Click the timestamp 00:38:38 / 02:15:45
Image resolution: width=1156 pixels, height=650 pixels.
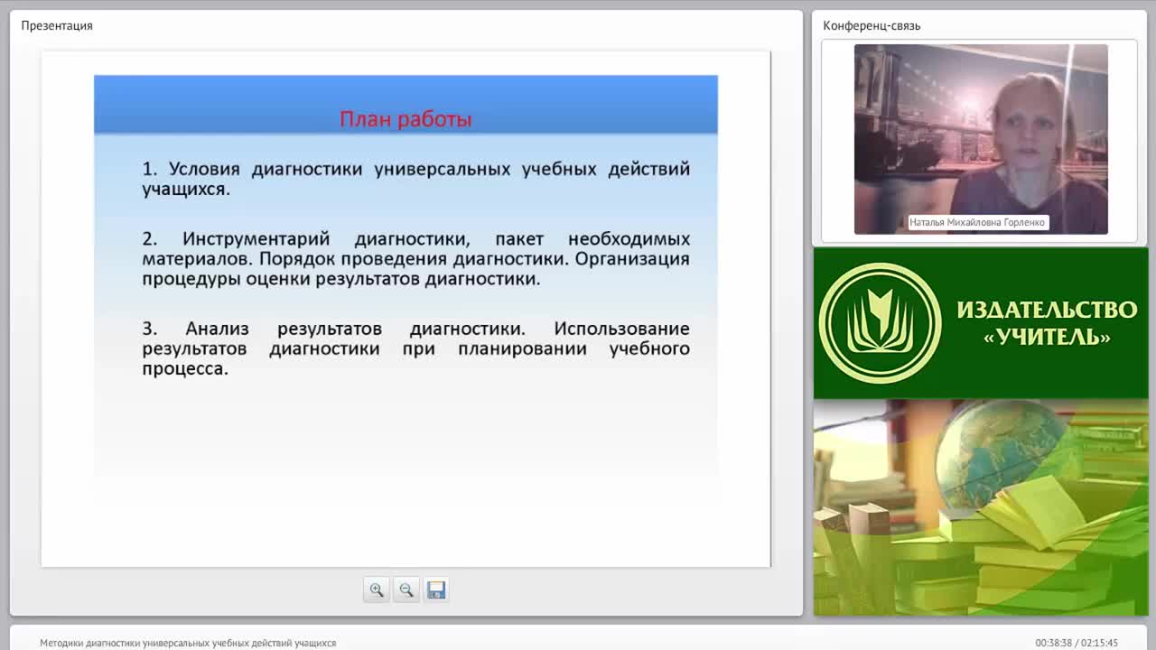pyautogui.click(x=1077, y=643)
